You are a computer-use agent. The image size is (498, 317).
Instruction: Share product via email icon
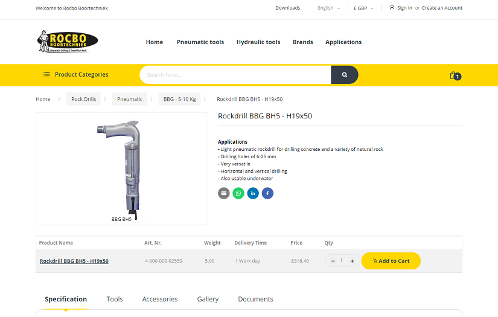tap(224, 193)
